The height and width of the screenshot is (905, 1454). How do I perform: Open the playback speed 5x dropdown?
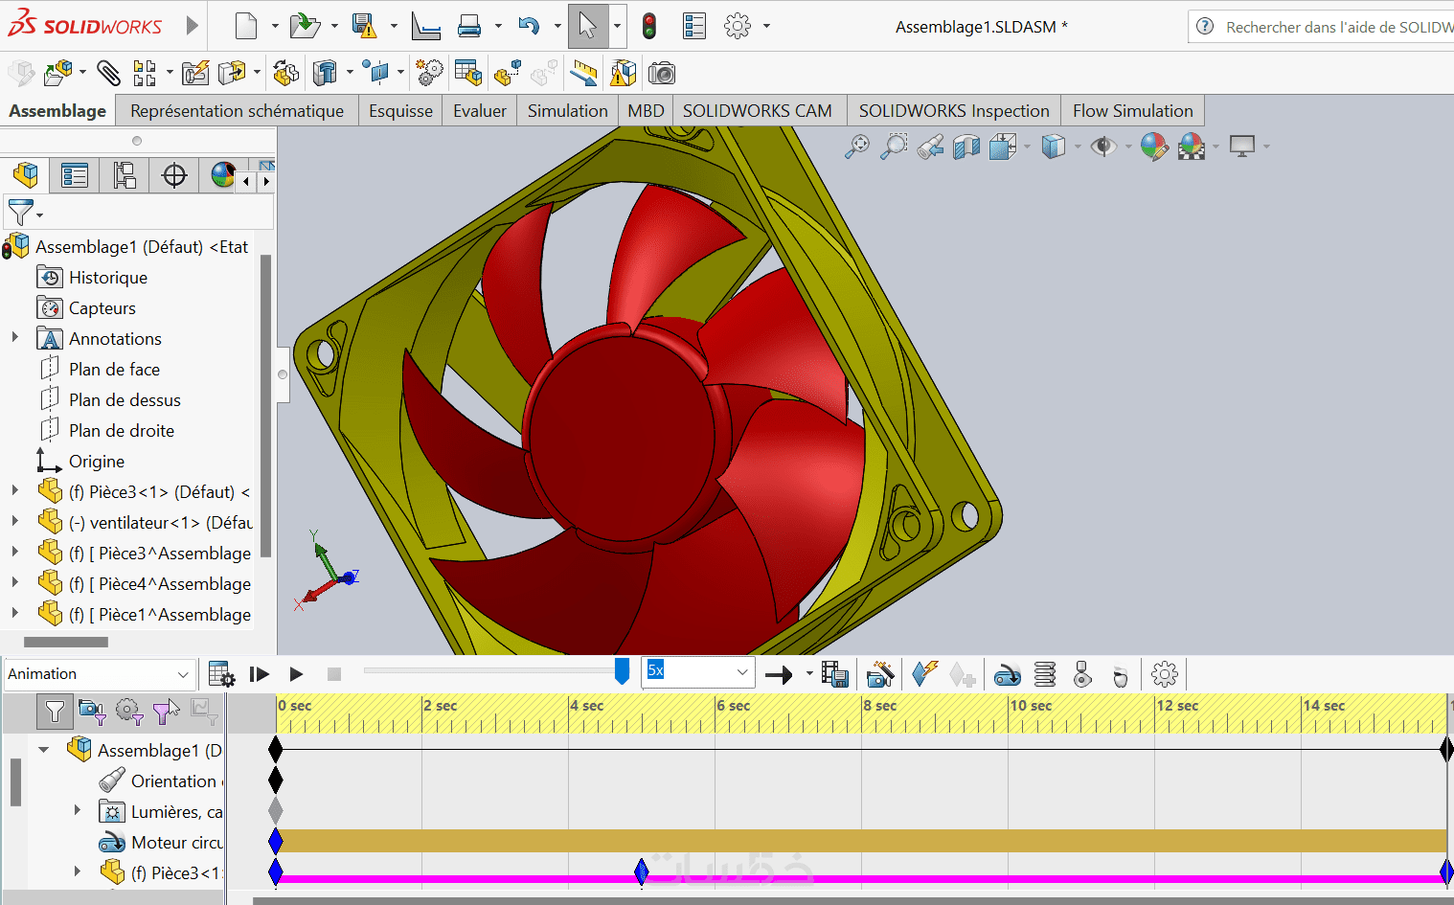742,672
